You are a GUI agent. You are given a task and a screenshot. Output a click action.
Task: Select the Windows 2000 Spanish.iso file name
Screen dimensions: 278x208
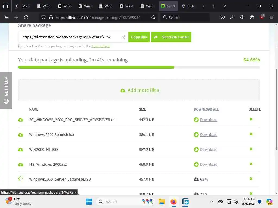click(x=51, y=135)
